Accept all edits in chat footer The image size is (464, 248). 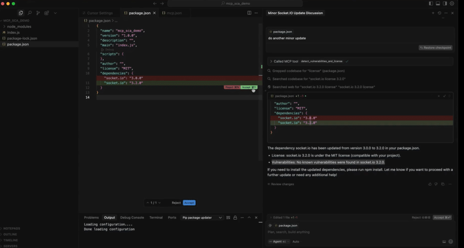coord(442,218)
